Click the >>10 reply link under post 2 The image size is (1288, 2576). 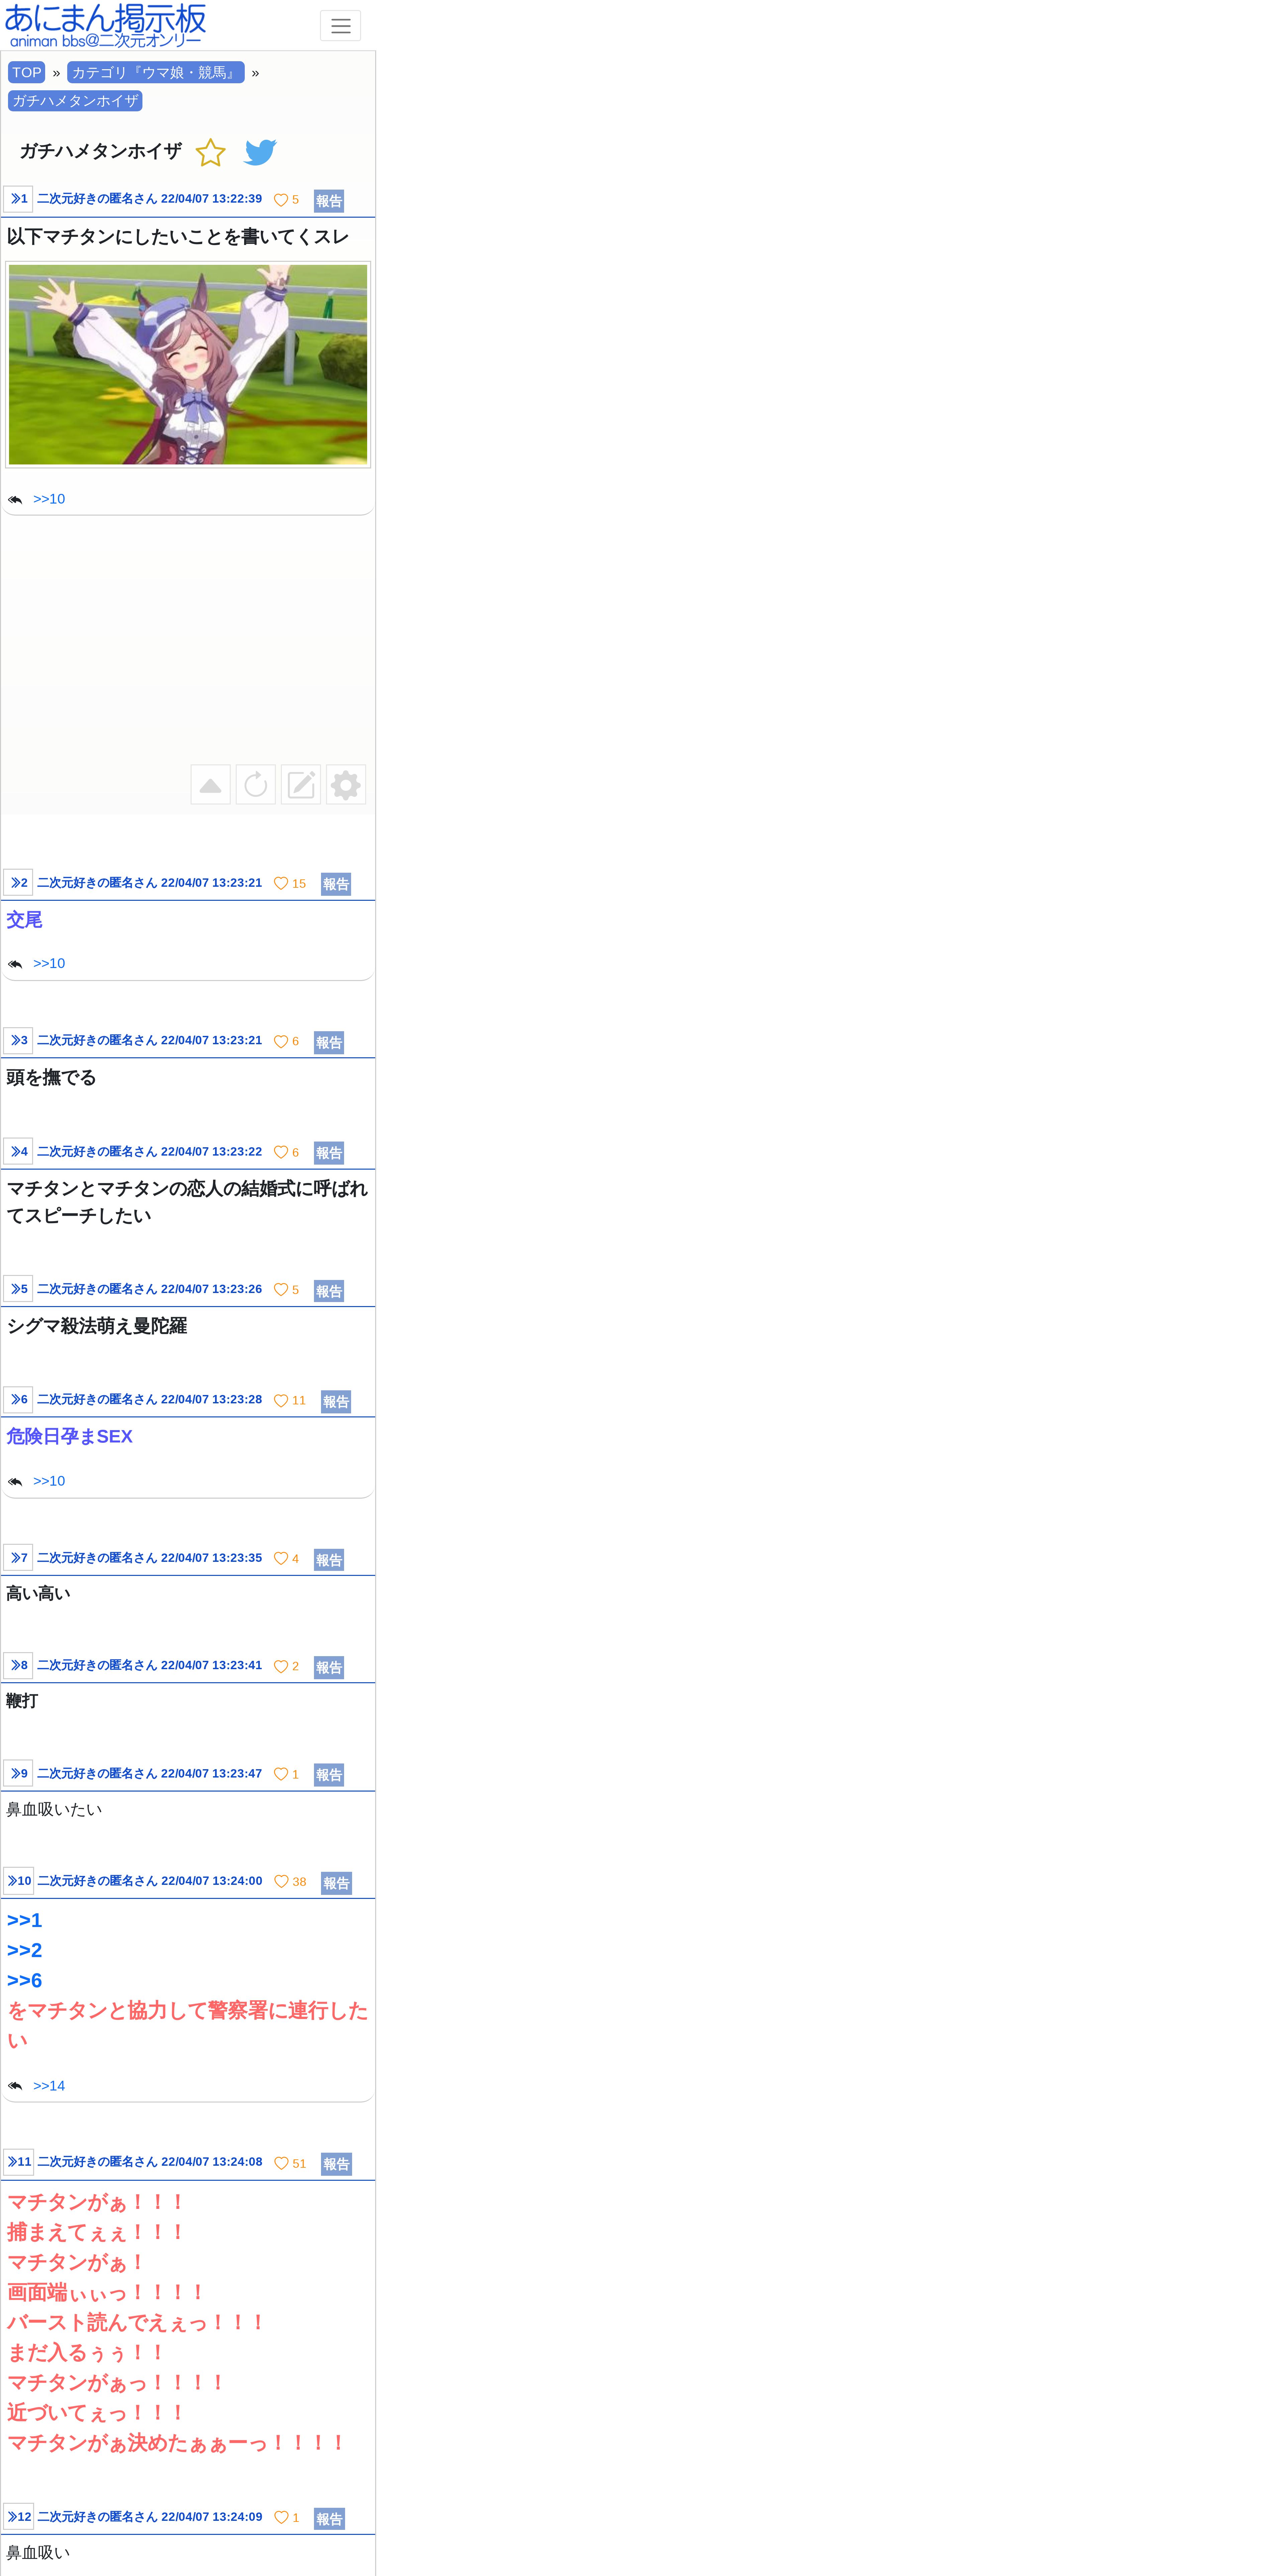tap(49, 963)
